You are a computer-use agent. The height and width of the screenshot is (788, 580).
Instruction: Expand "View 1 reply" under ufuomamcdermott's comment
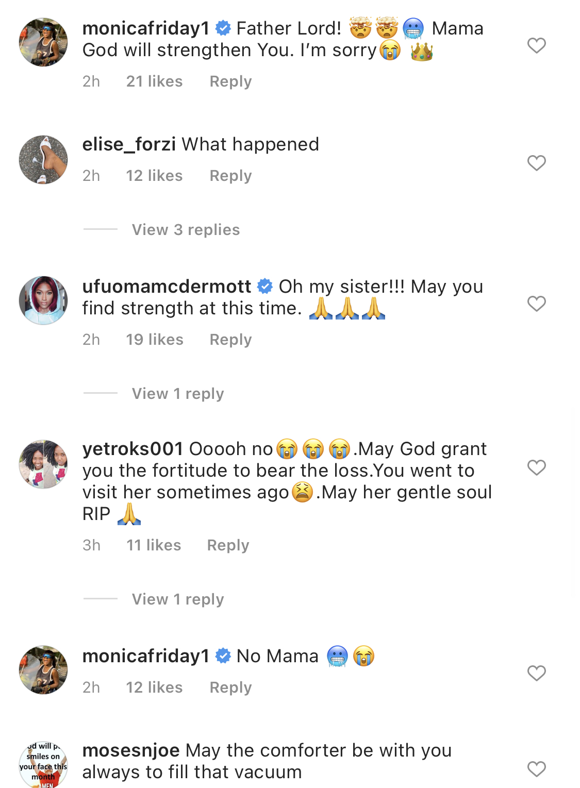pyautogui.click(x=178, y=394)
